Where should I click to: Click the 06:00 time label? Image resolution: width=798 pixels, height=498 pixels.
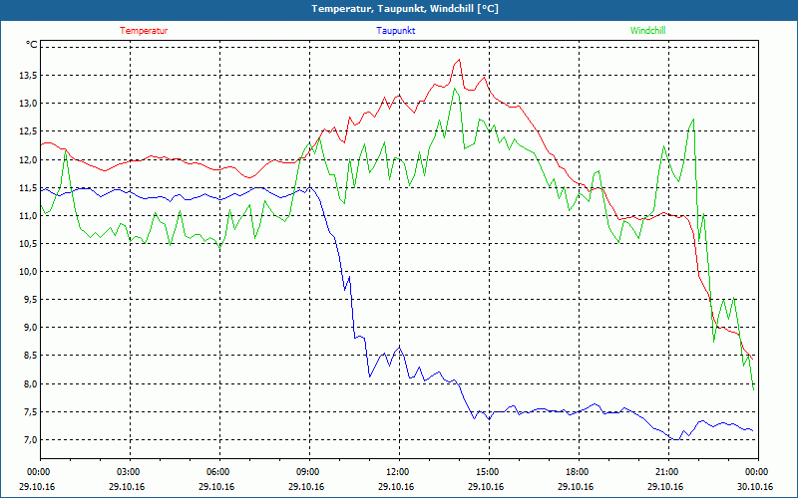pos(219,472)
